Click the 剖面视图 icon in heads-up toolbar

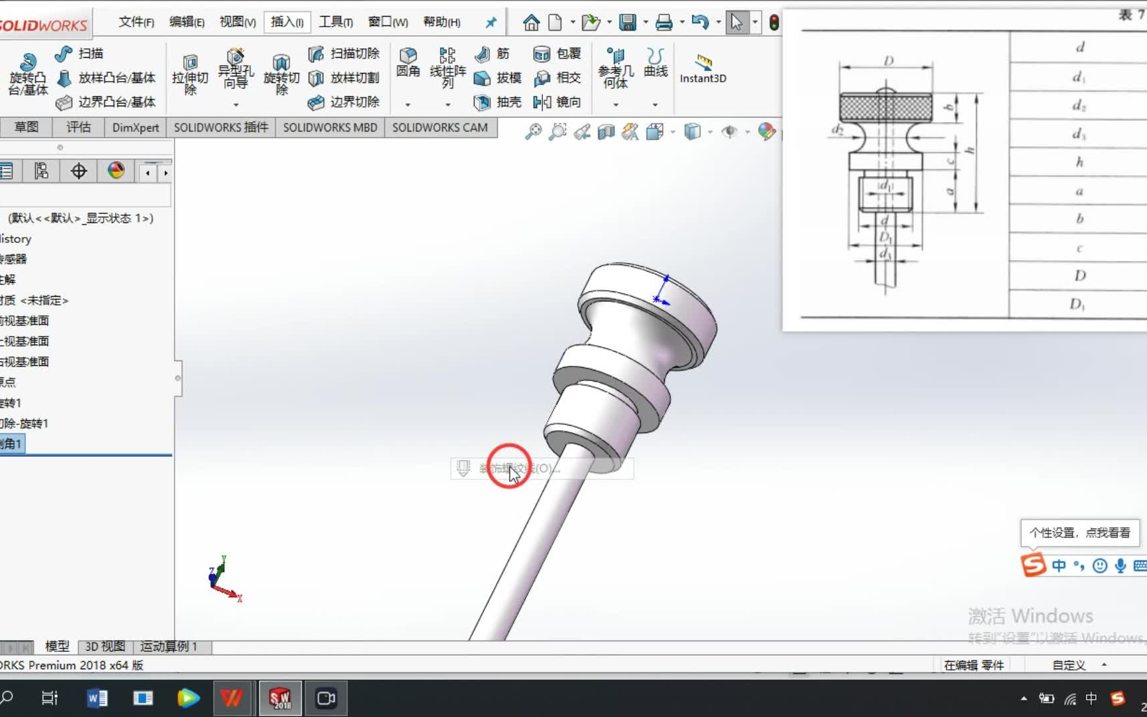tap(605, 132)
